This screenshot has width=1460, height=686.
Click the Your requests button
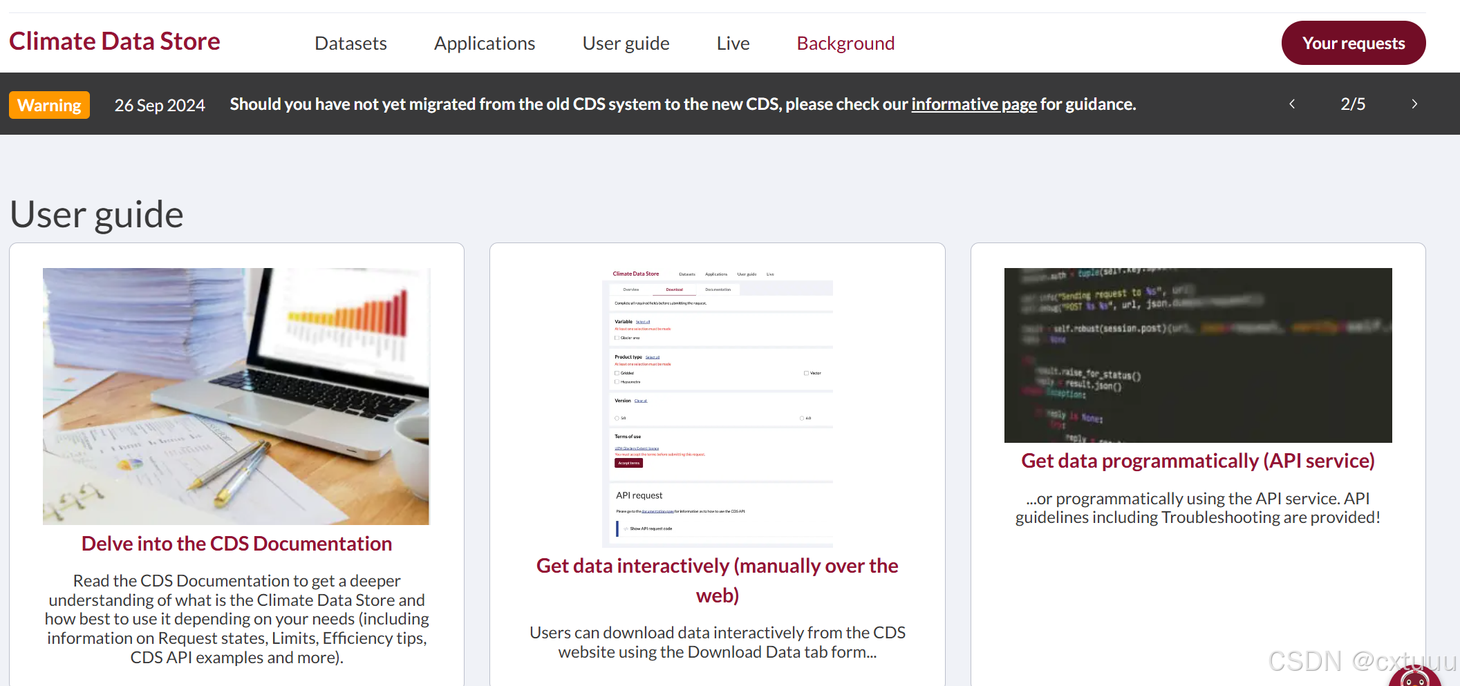point(1353,43)
